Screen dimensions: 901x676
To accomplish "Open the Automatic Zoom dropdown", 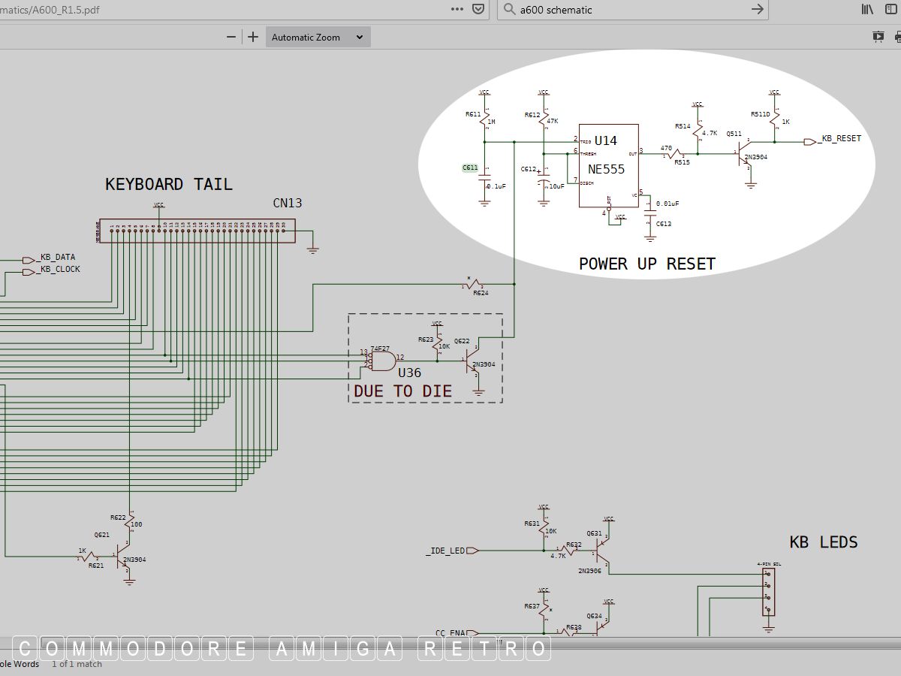I will point(318,37).
